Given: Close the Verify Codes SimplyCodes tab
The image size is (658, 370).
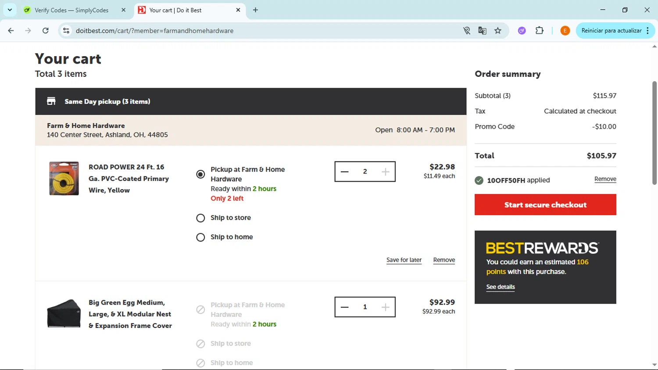Looking at the screenshot, I should click(123, 10).
